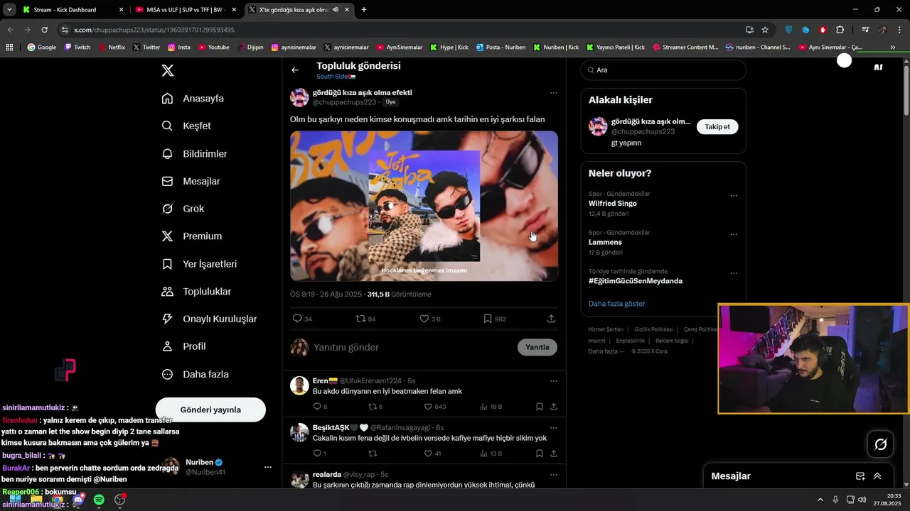Star this page in the address bar
Image resolution: width=910 pixels, height=511 pixels.
coord(765,30)
